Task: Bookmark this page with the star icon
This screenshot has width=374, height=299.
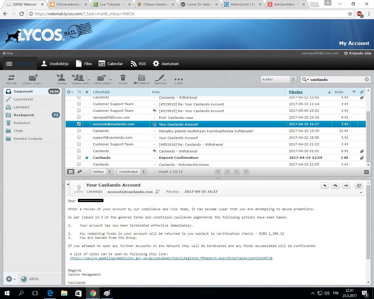Action: 350,14
